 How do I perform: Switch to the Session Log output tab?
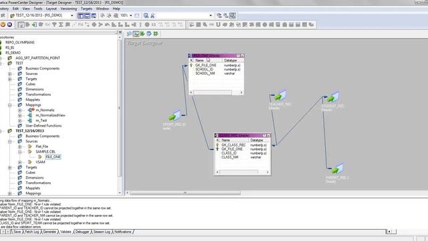point(102,232)
